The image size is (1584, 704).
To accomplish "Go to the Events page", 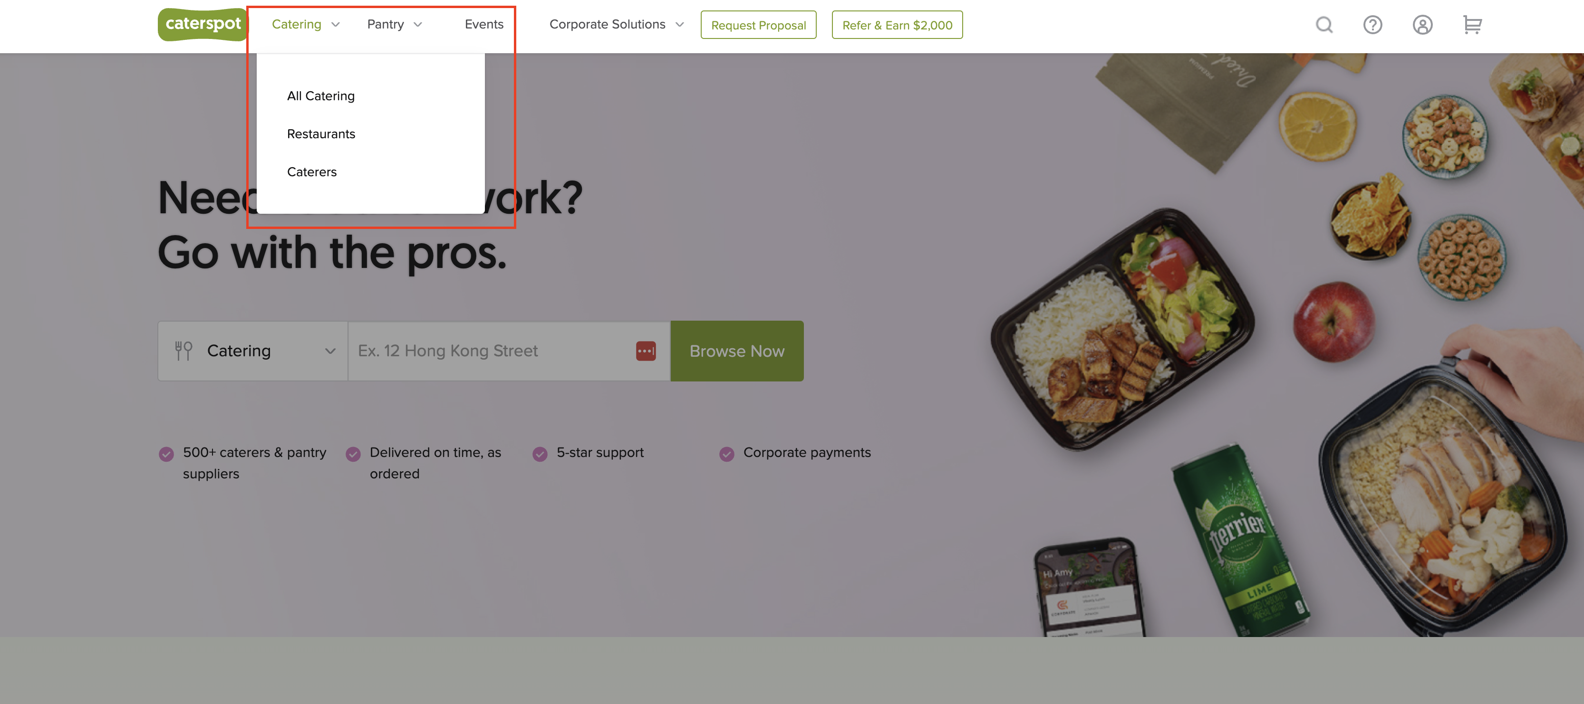I will (484, 25).
